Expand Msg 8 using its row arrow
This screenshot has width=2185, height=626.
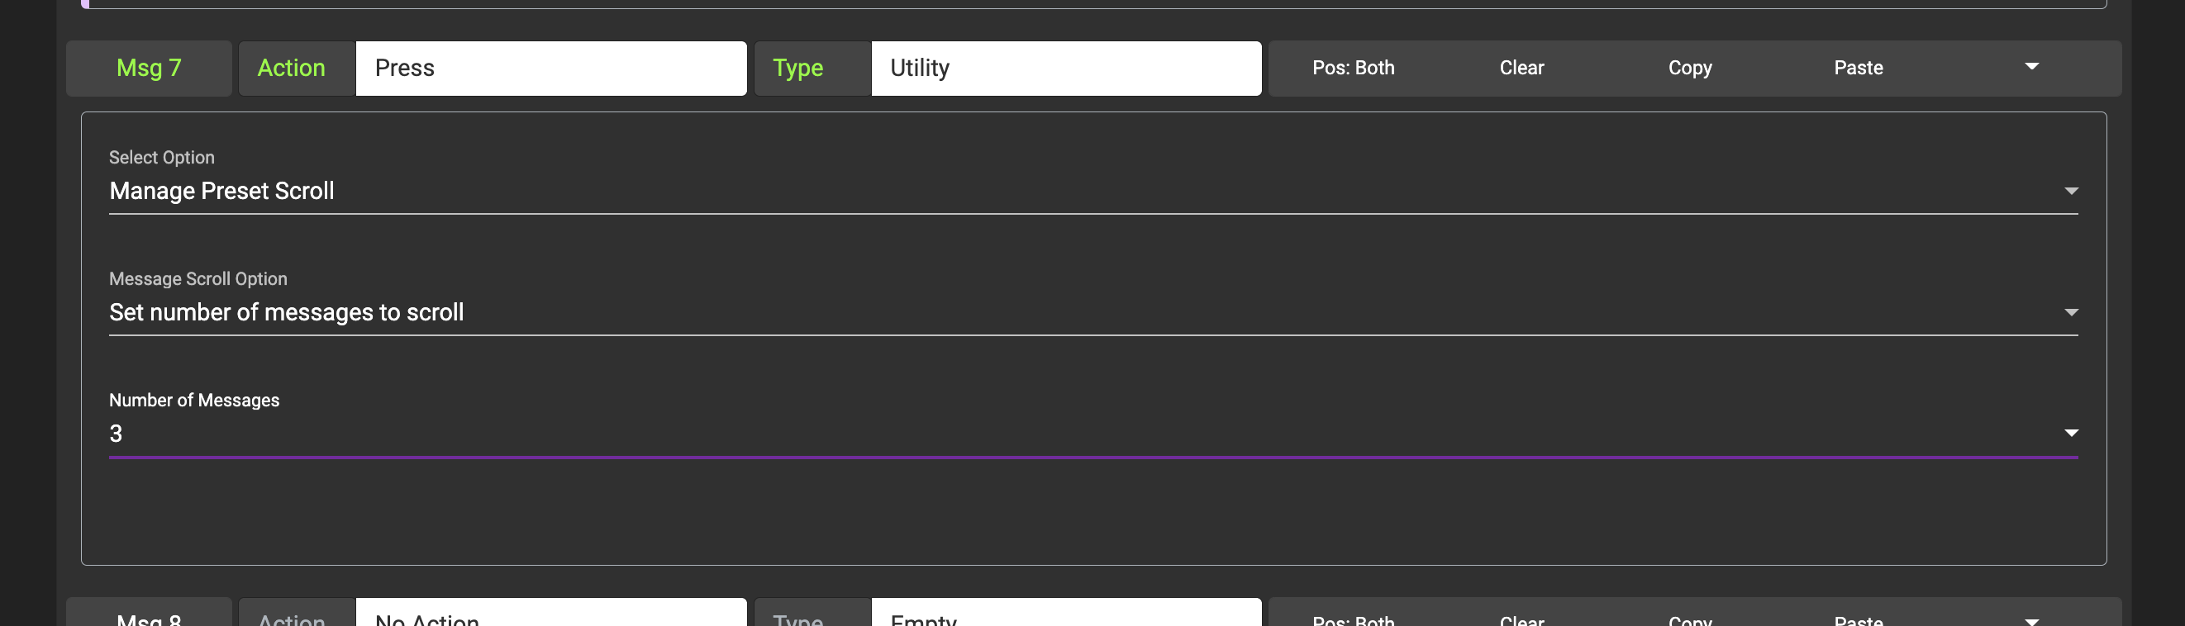(x=2031, y=620)
